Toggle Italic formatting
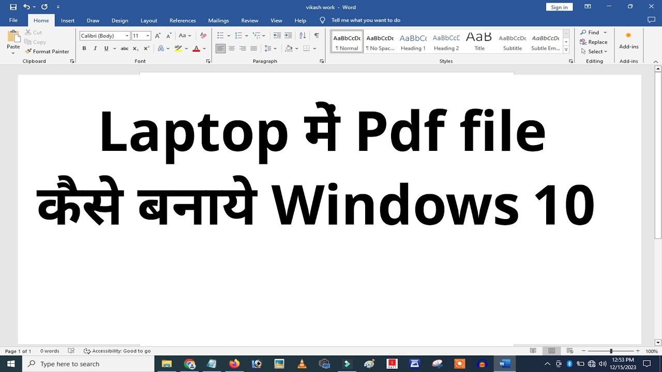Viewport: 662px width, 372px height. click(x=95, y=49)
